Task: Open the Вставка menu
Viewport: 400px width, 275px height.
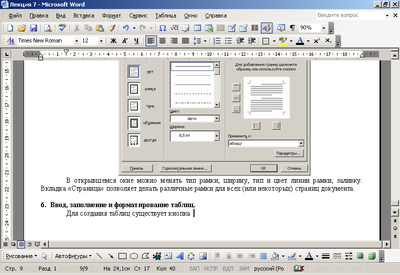Action: 83,15
